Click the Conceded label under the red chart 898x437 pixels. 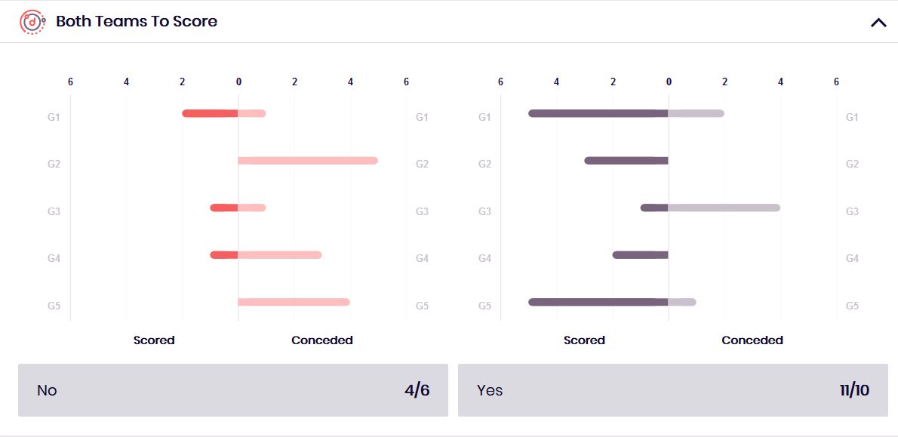[322, 340]
